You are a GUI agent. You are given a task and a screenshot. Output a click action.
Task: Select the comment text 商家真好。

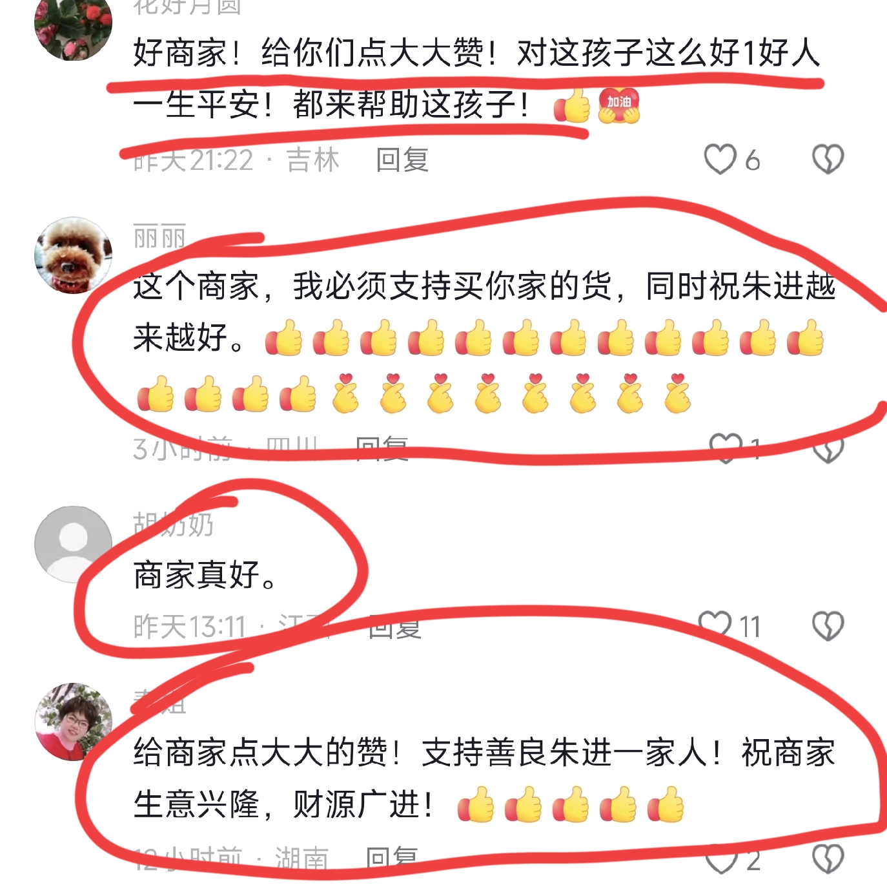coord(205,574)
